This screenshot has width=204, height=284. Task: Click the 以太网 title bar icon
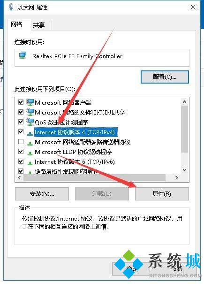[x=11, y=7]
